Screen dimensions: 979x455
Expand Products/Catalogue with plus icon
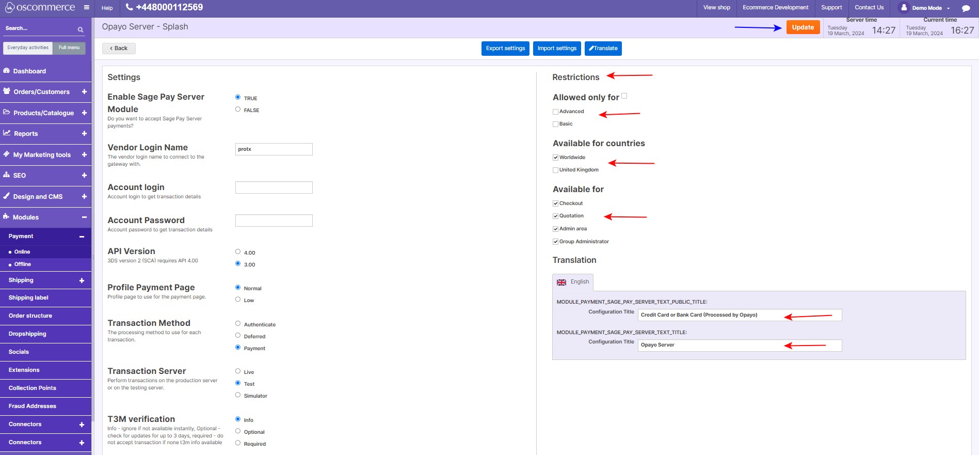click(x=84, y=113)
